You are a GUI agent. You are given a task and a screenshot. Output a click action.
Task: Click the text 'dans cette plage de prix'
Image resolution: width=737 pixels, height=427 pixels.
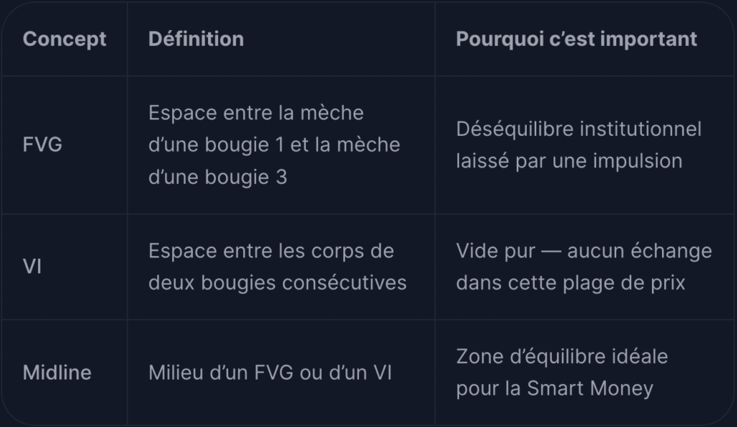[x=571, y=283]
